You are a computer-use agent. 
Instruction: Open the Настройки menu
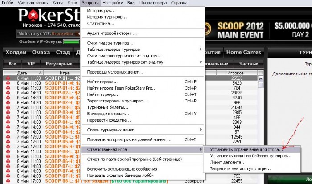(x=113, y=3)
